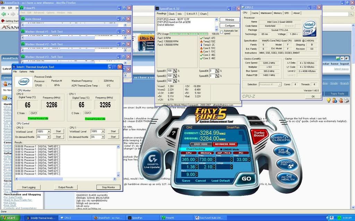The width and height of the screenshot is (355, 221).
Task: Adjust the CPU FSB 365.00 stepper
Action: [197, 160]
